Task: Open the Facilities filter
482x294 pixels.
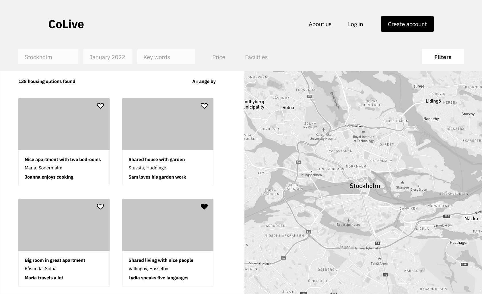Action: (256, 57)
